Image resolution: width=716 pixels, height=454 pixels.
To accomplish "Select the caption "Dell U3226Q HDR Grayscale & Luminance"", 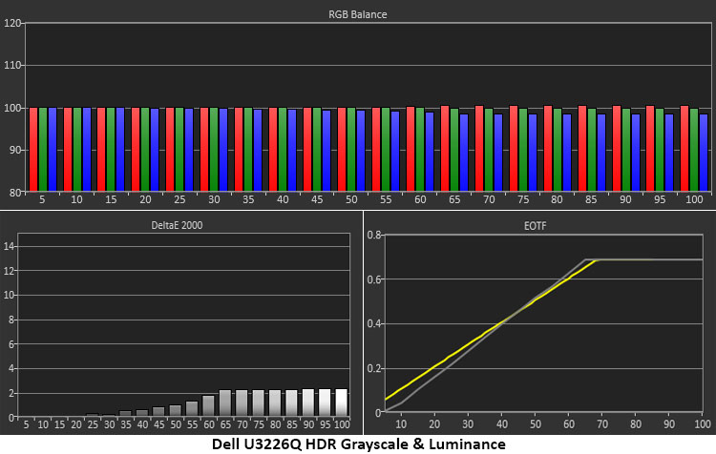I will click(358, 444).
